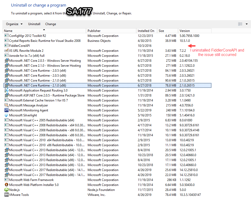Open the Organize menu dropdown
This screenshot has height=210, width=251.
(x=12, y=24)
